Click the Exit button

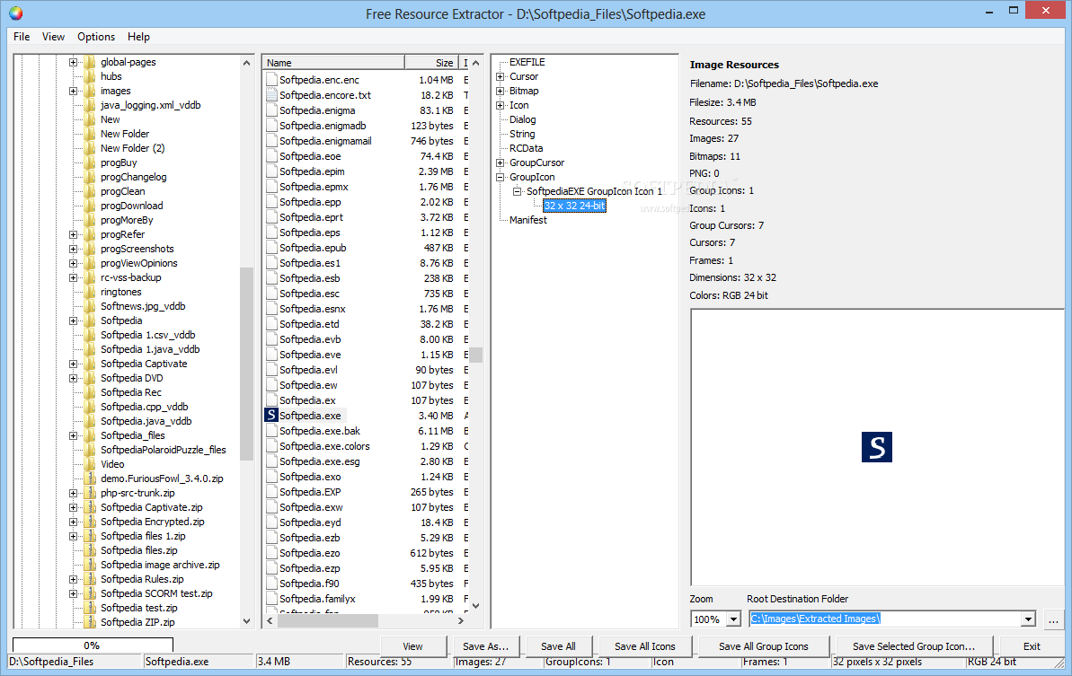tap(1032, 646)
